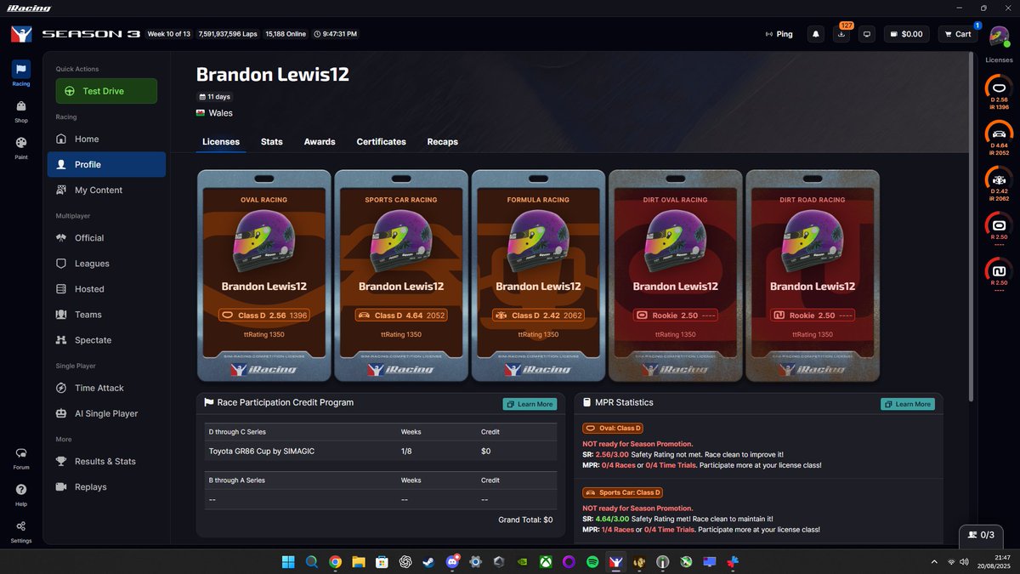
Task: Open Results & Stats in sidebar
Action: click(106, 462)
